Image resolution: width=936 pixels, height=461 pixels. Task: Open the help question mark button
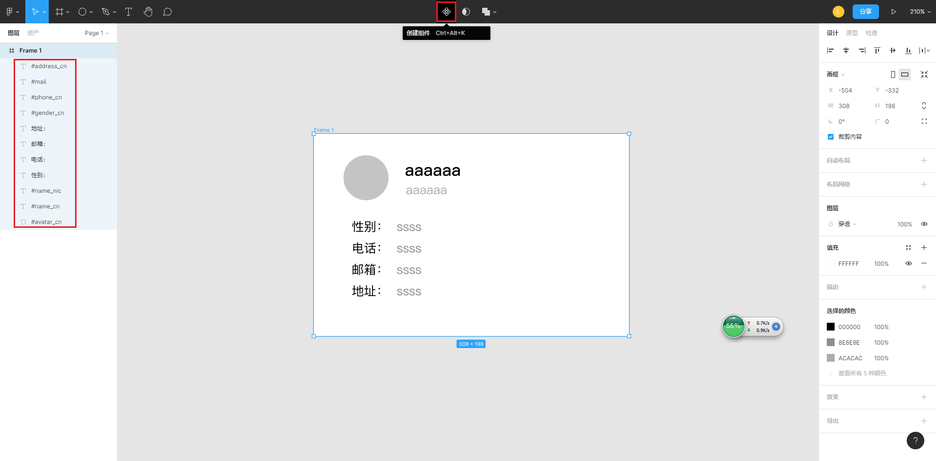click(915, 441)
